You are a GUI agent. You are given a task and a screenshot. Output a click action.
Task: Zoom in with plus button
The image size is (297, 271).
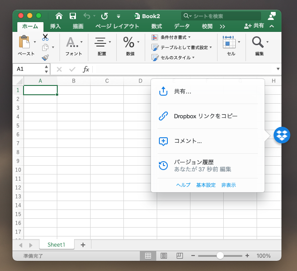[247, 256]
